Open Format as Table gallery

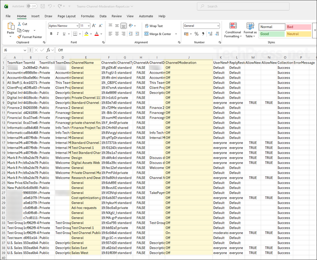click(x=250, y=30)
